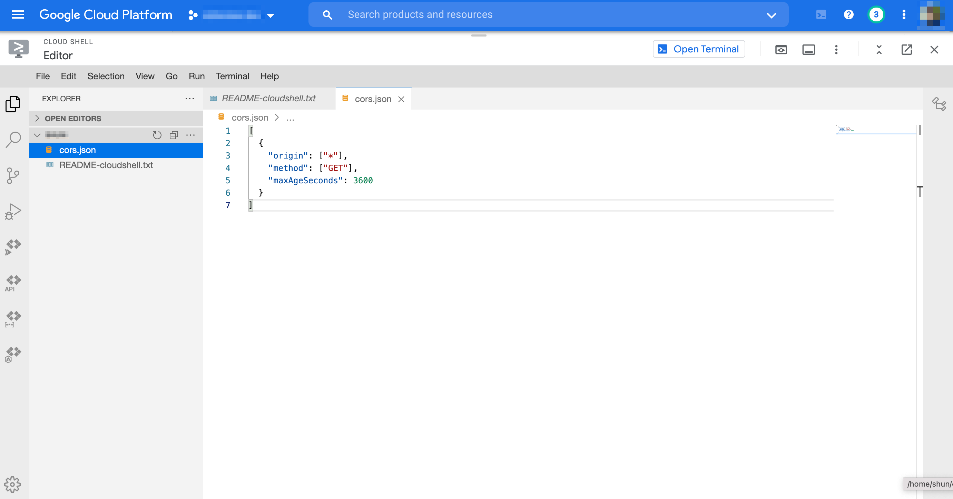
Task: Open the right sidebar toggle icon
Action: [x=939, y=104]
